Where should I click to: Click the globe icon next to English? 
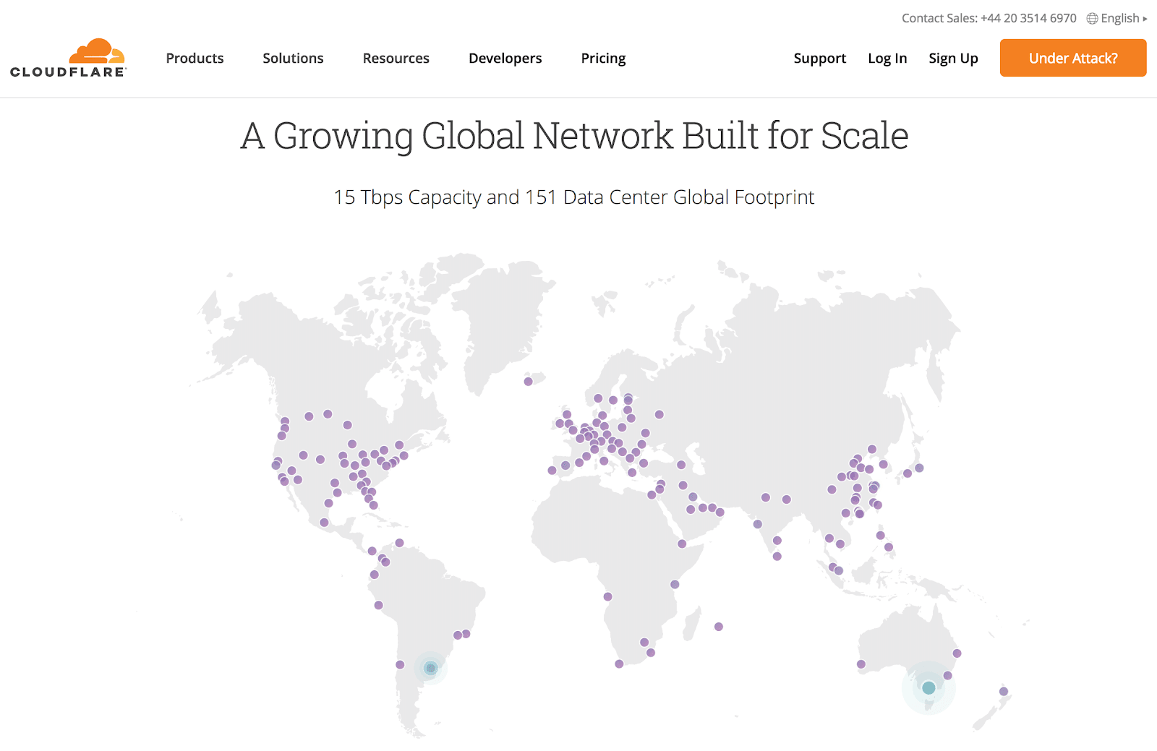(x=1092, y=19)
